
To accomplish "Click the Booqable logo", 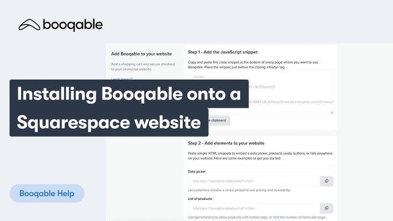I will tap(61, 25).
